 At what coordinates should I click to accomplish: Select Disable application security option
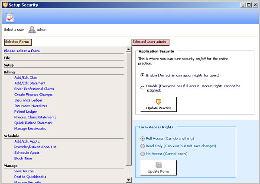point(143,88)
